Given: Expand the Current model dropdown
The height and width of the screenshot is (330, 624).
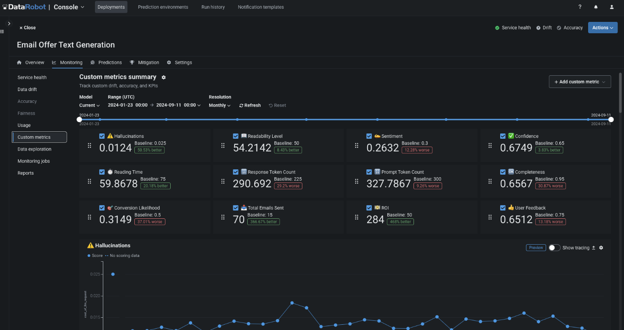Looking at the screenshot, I should point(89,105).
